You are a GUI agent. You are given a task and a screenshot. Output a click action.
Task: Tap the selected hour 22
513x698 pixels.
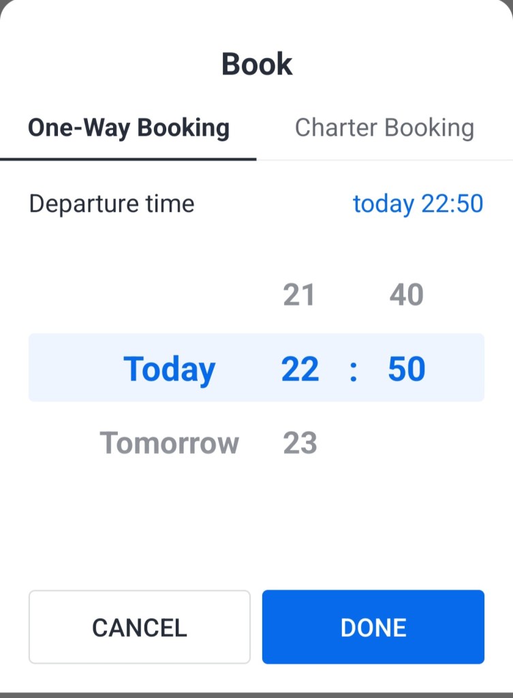(x=300, y=369)
